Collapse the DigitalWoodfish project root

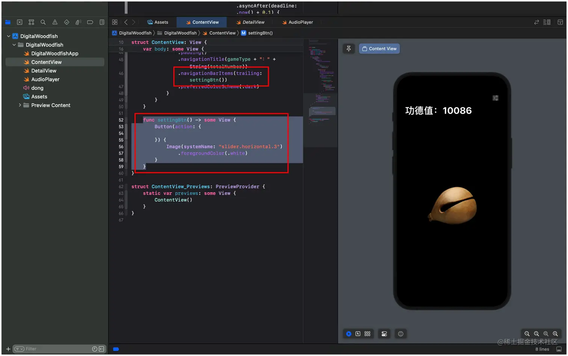pyautogui.click(x=9, y=36)
